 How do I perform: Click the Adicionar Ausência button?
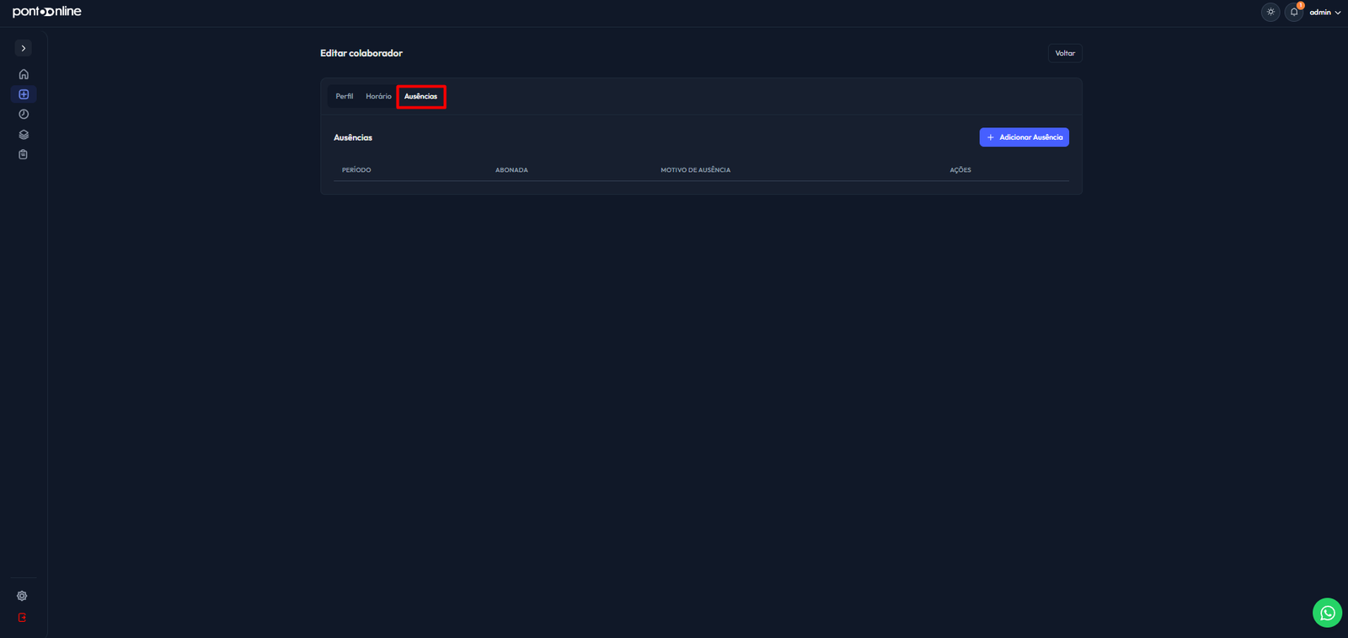1024,137
